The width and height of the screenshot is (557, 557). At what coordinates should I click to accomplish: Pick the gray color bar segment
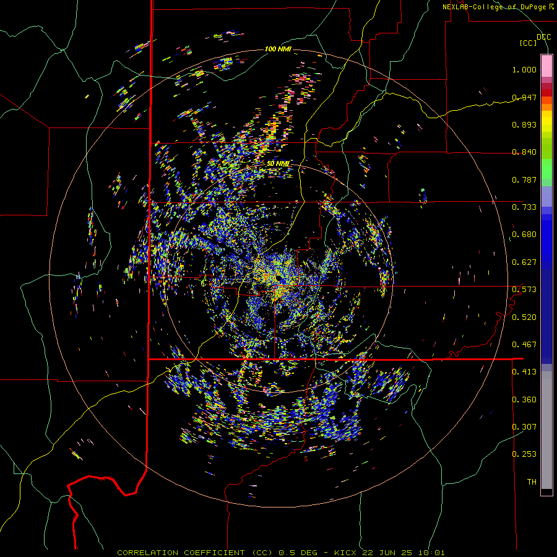coord(546,430)
